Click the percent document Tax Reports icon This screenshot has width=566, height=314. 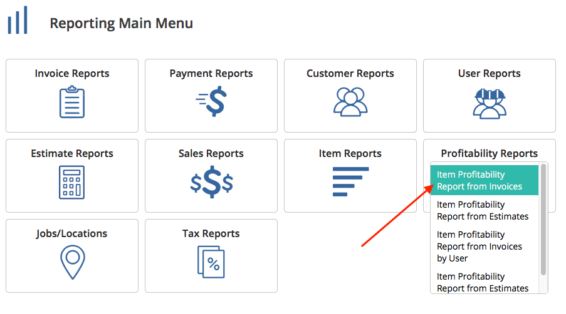point(211,261)
